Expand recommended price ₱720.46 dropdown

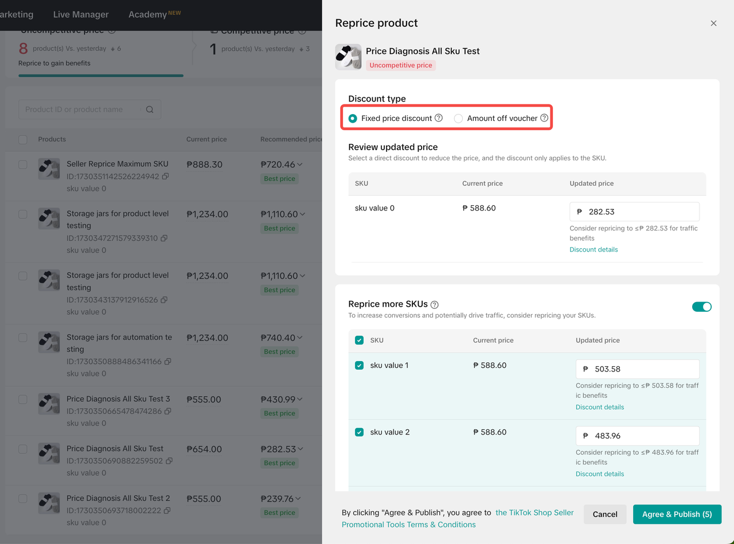click(301, 165)
